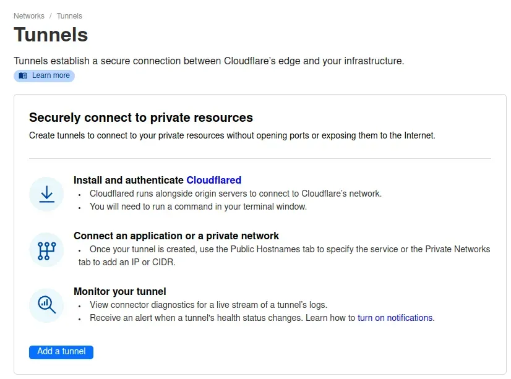This screenshot has height=379, width=511.
Task: Open the Learn more documentation badge
Action: 45,76
